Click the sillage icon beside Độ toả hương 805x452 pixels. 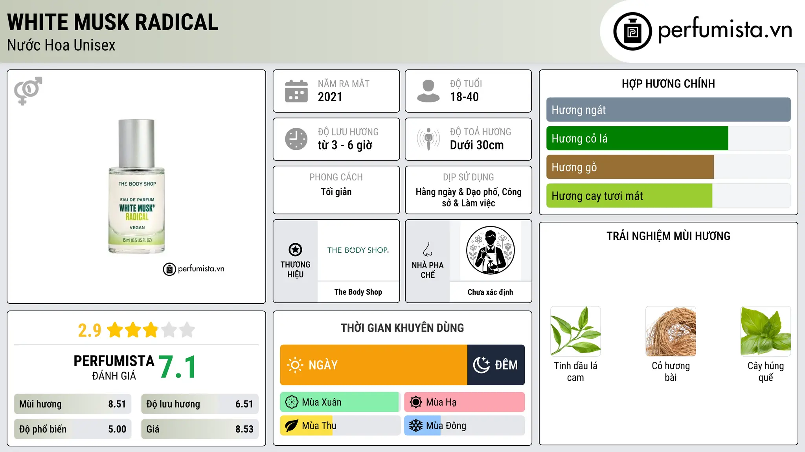pyautogui.click(x=428, y=139)
